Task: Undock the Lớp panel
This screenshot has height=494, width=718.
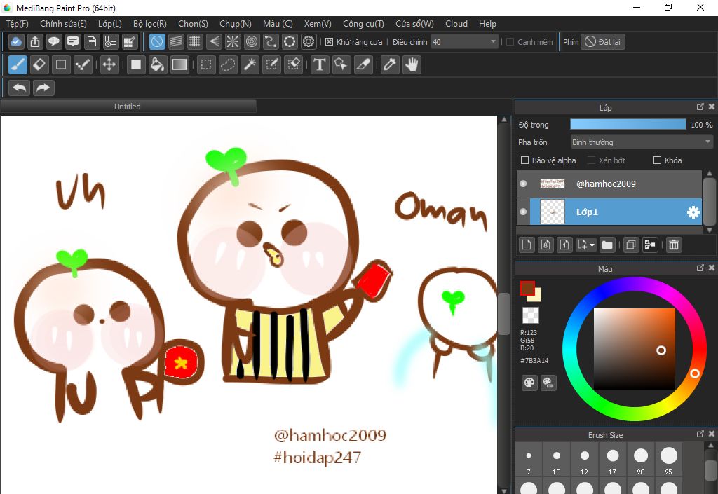Action: 700,107
